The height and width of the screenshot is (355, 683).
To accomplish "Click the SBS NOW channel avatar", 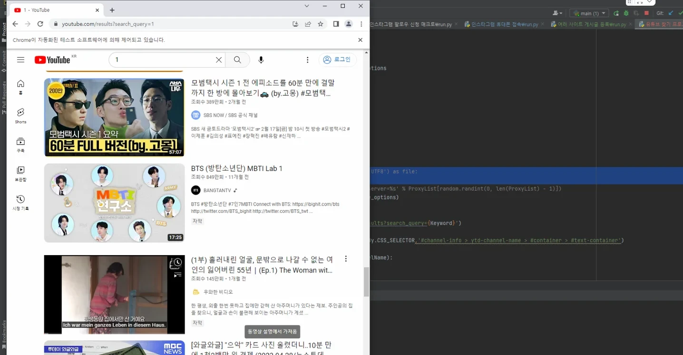I will pos(195,115).
